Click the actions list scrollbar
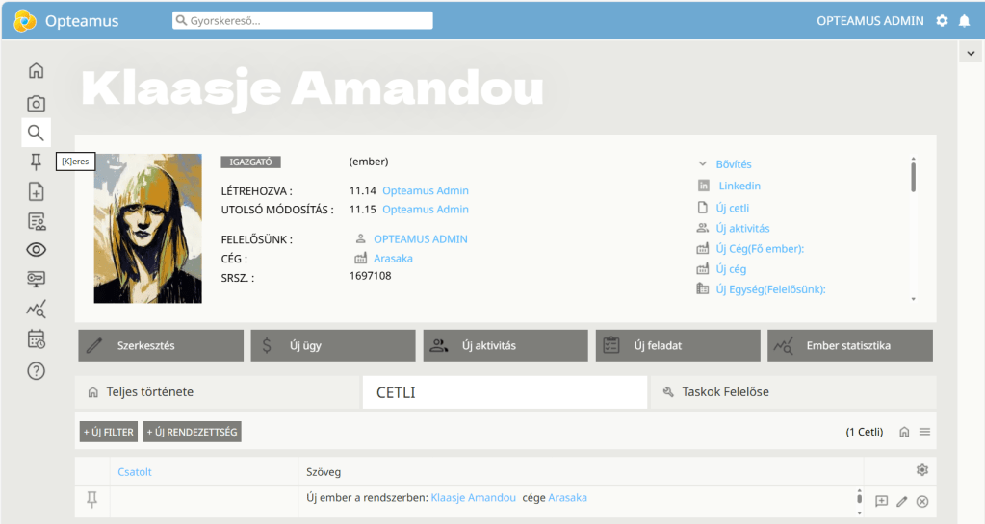 pyautogui.click(x=913, y=178)
